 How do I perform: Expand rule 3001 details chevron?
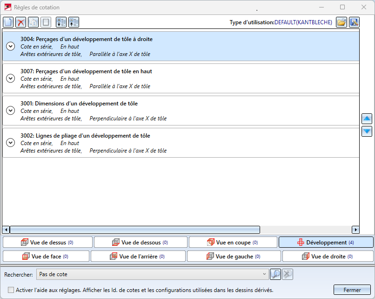(x=11, y=111)
